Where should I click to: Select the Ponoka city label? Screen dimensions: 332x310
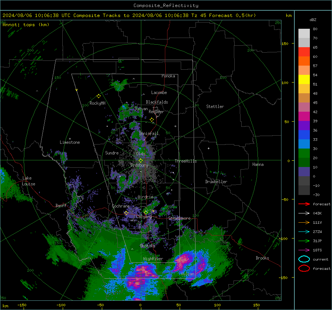[168, 76]
